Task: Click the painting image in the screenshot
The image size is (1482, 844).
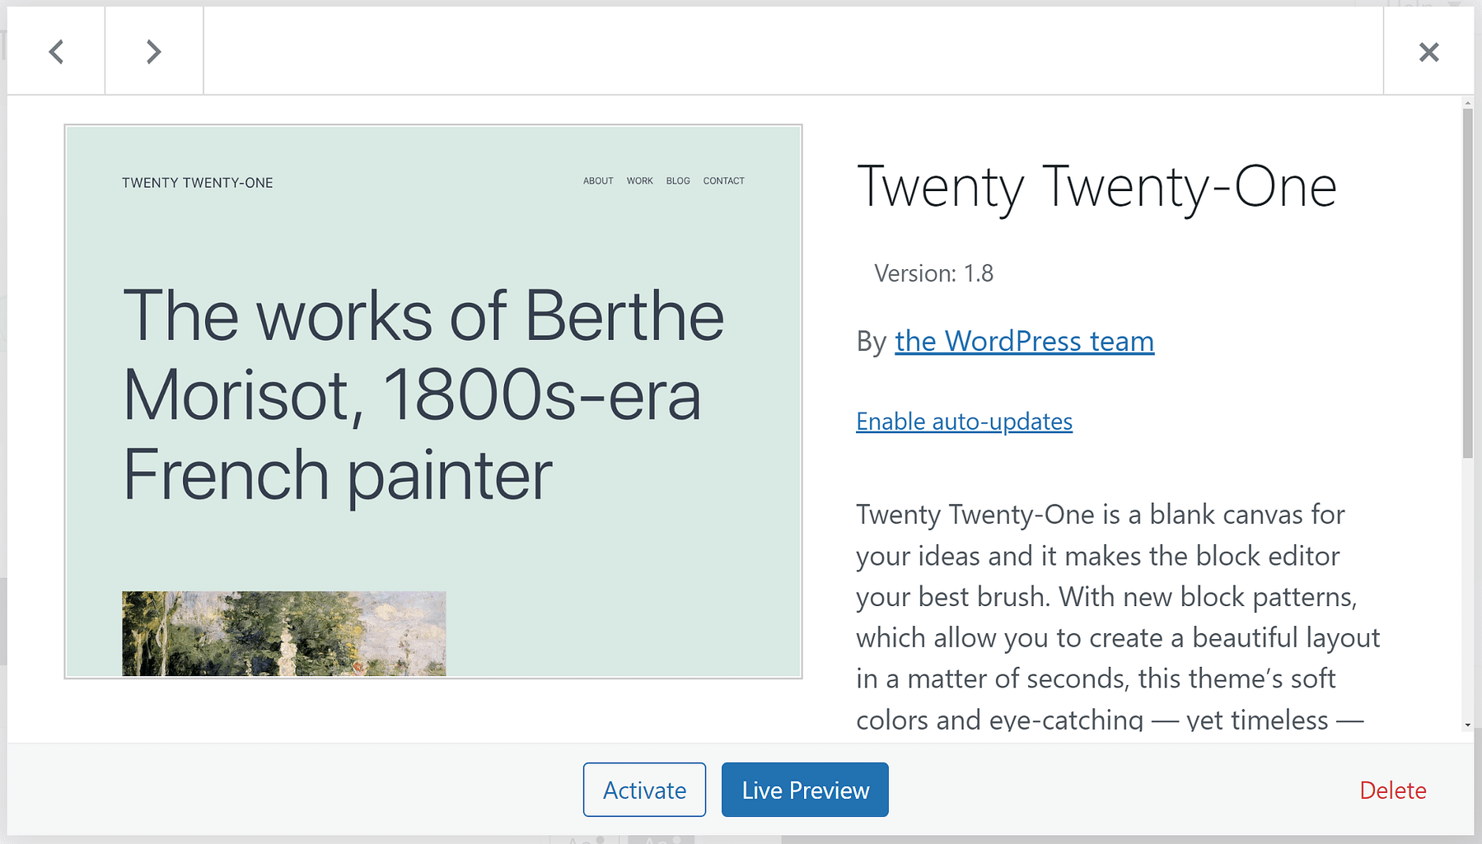Action: (x=284, y=633)
